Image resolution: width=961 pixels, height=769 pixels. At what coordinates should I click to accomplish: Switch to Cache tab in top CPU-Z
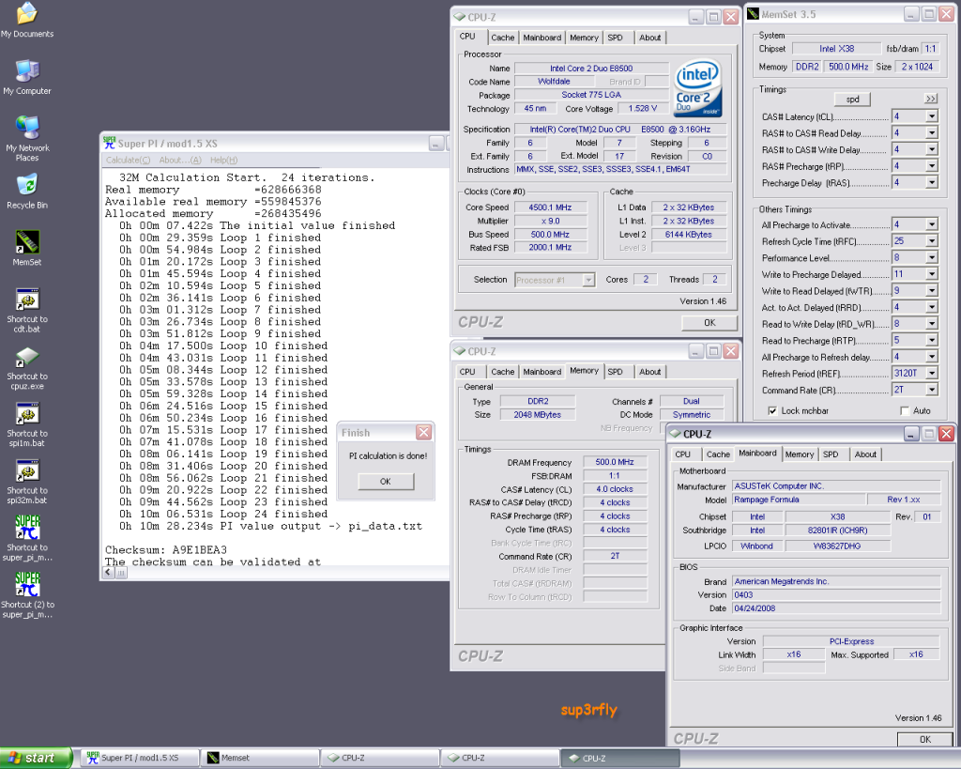click(503, 38)
